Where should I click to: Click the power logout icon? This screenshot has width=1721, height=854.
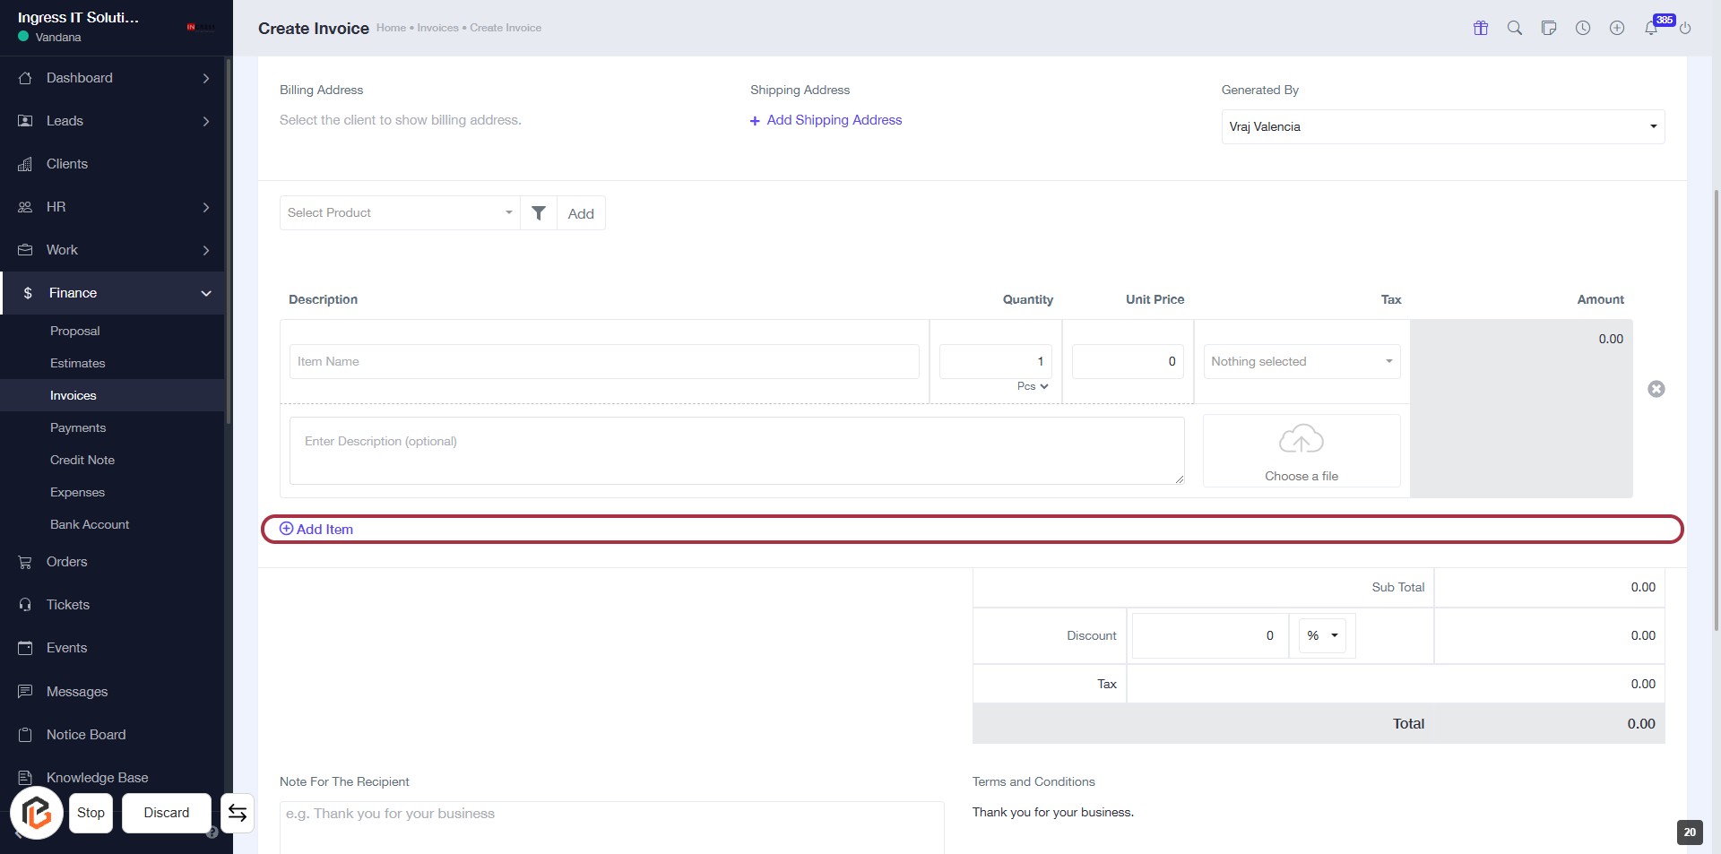[1685, 28]
